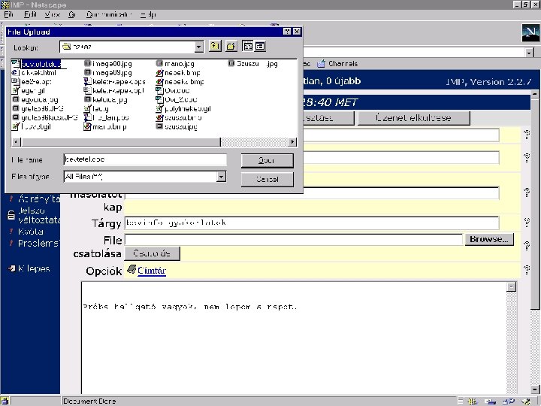
Task: Open the Címtár link
Action: tap(152, 271)
